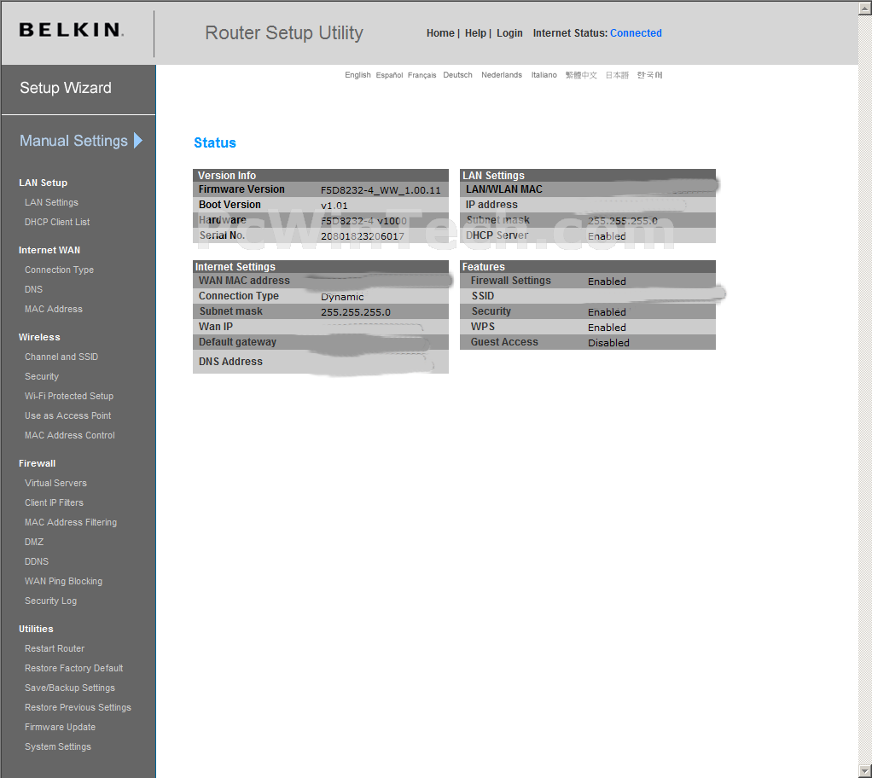Screen dimensions: 872x778
Task: Open MAC Address Filtering
Action: 71,522
